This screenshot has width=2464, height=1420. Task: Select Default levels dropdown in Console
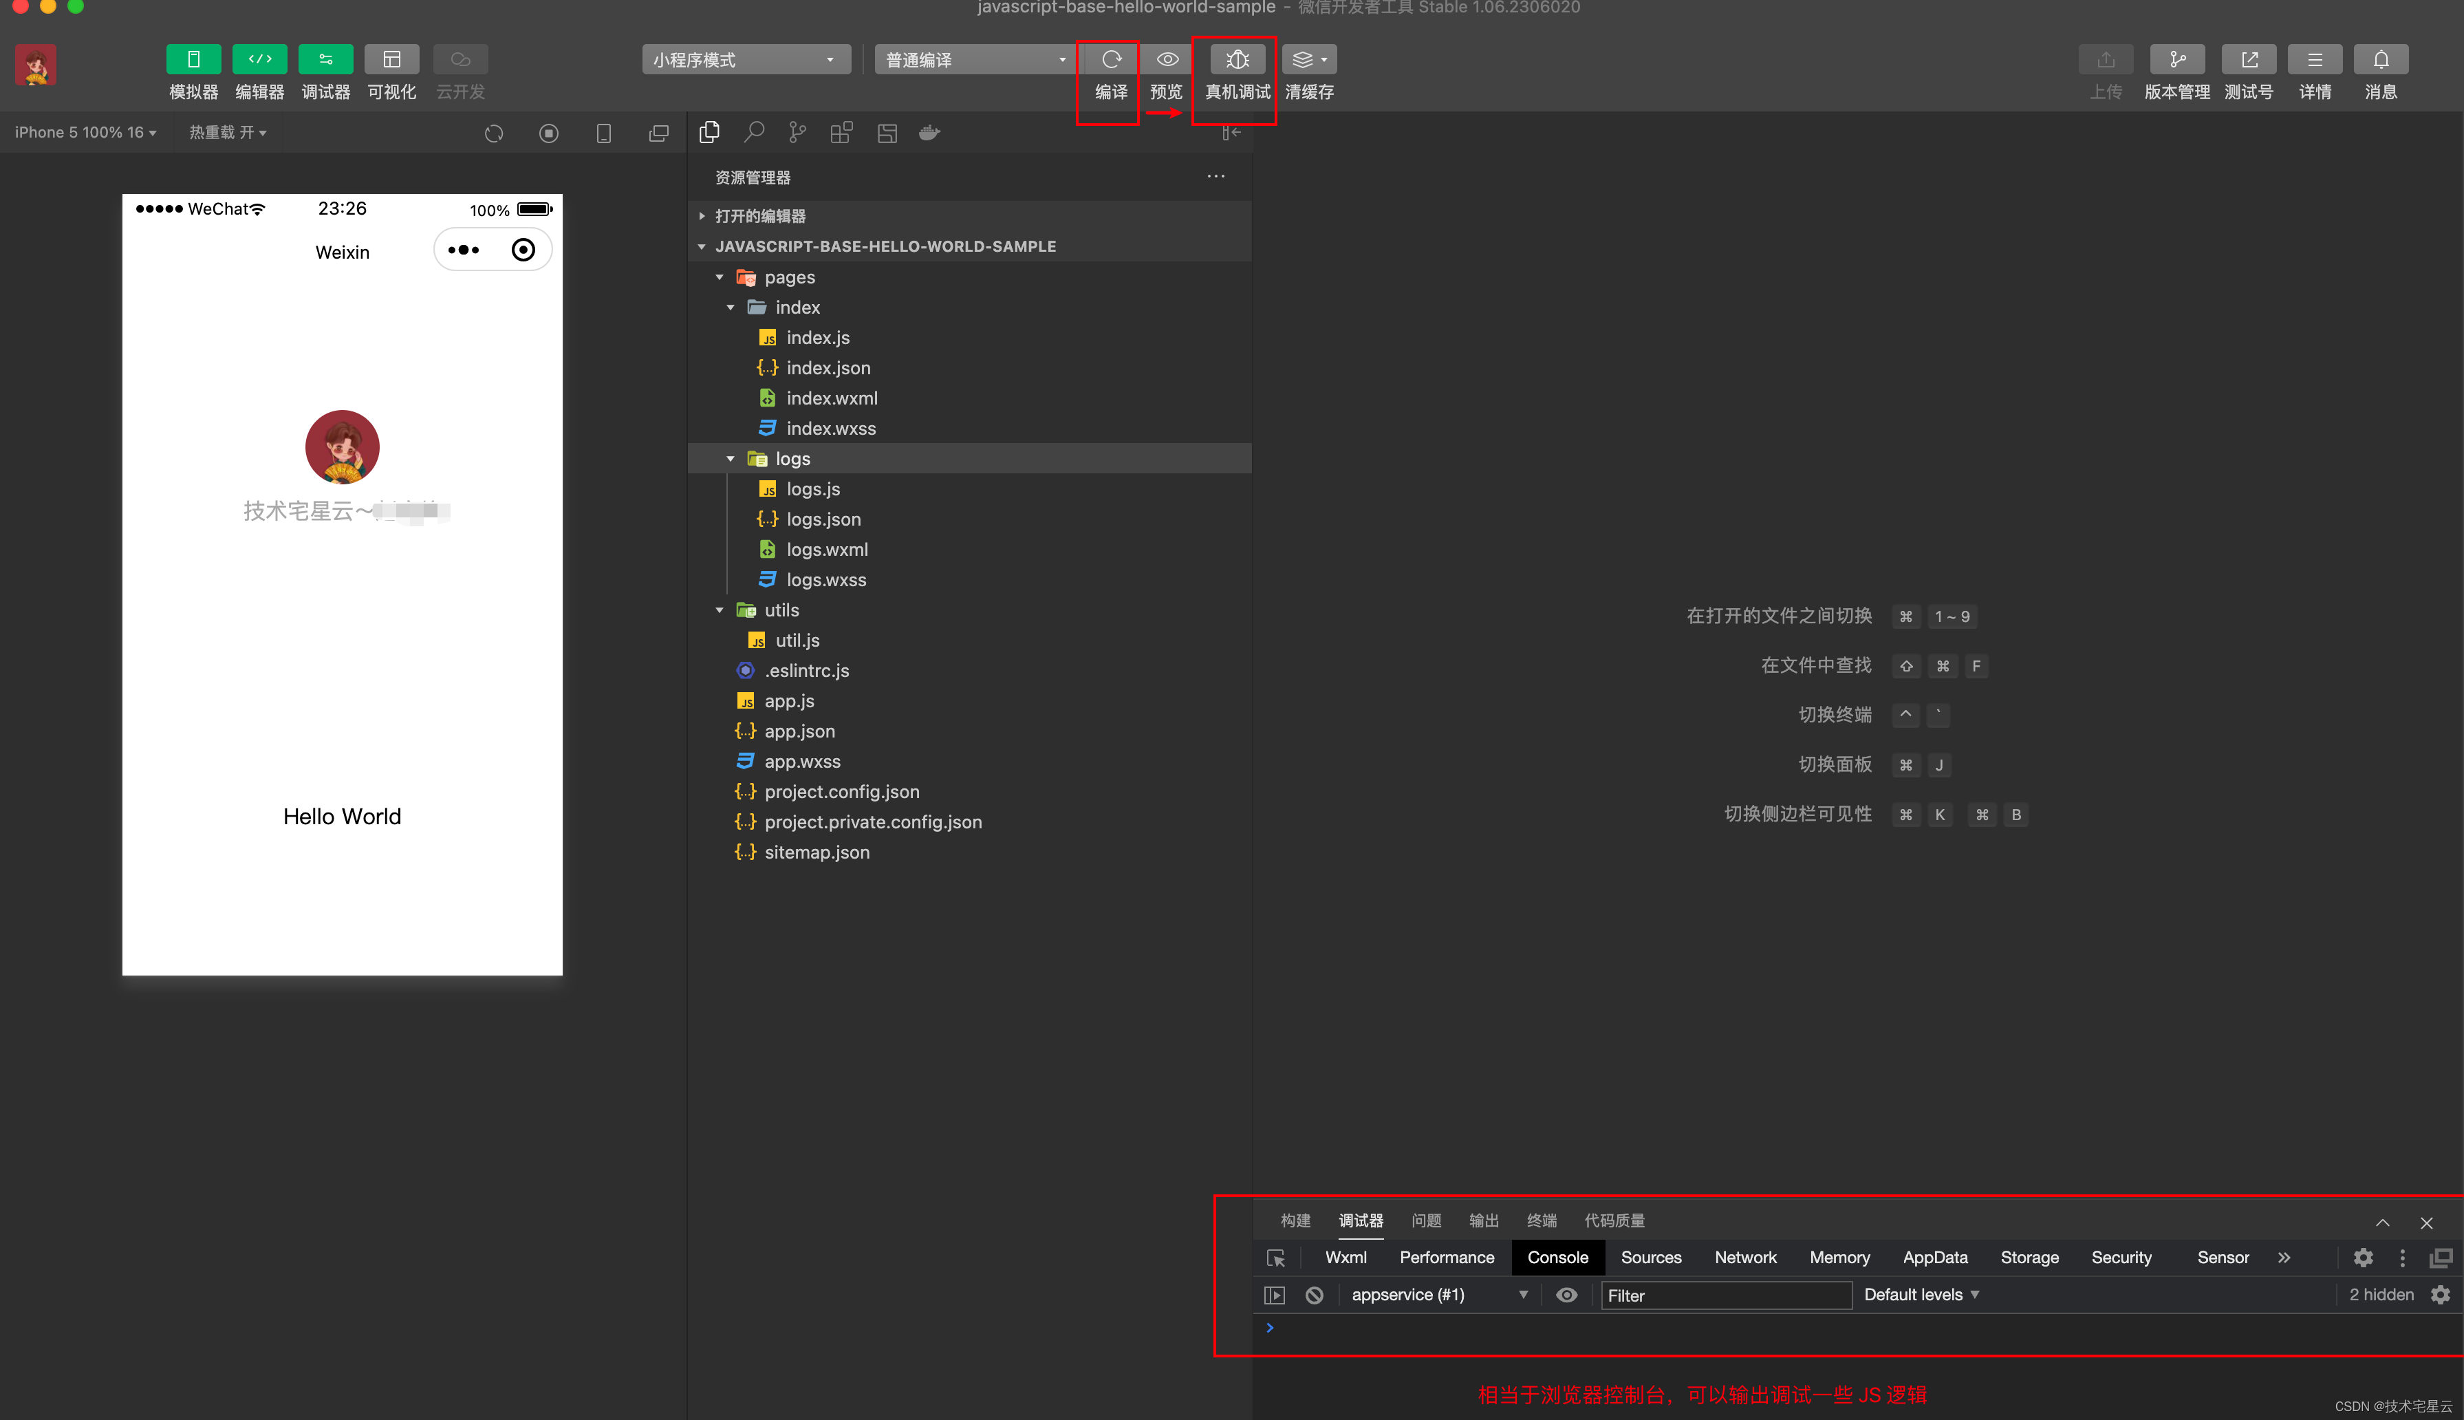[1921, 1295]
